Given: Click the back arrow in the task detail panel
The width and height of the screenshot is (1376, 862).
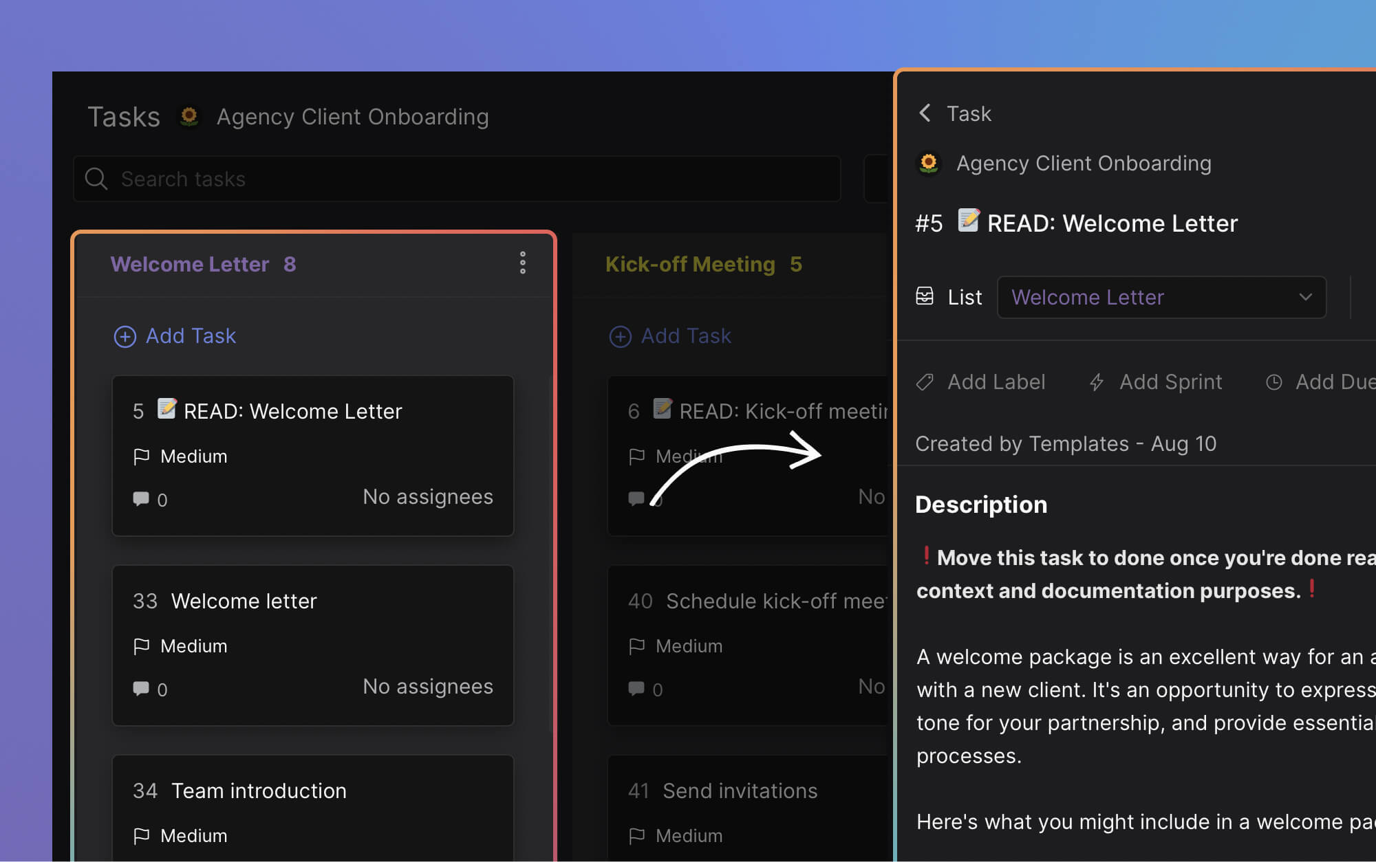Looking at the screenshot, I should pyautogui.click(x=925, y=113).
